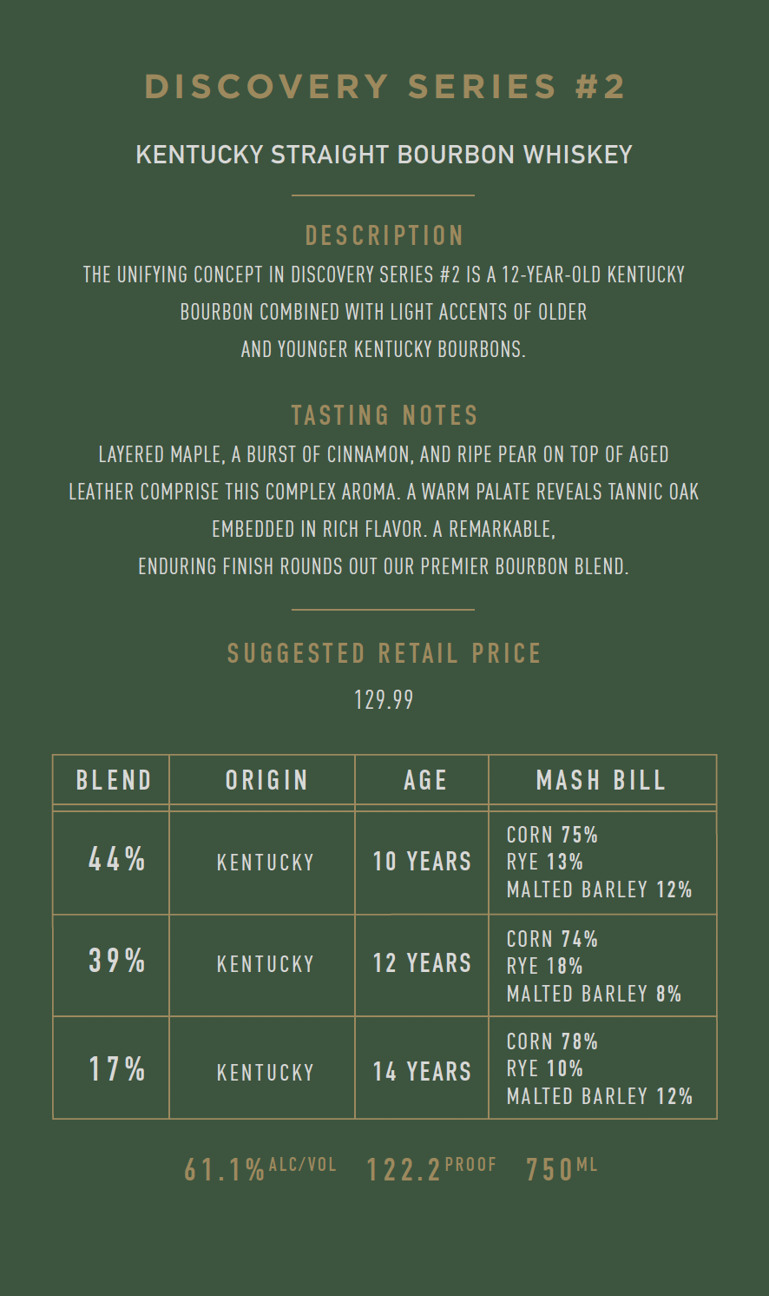Select the 129.99 price value

pyautogui.click(x=384, y=700)
